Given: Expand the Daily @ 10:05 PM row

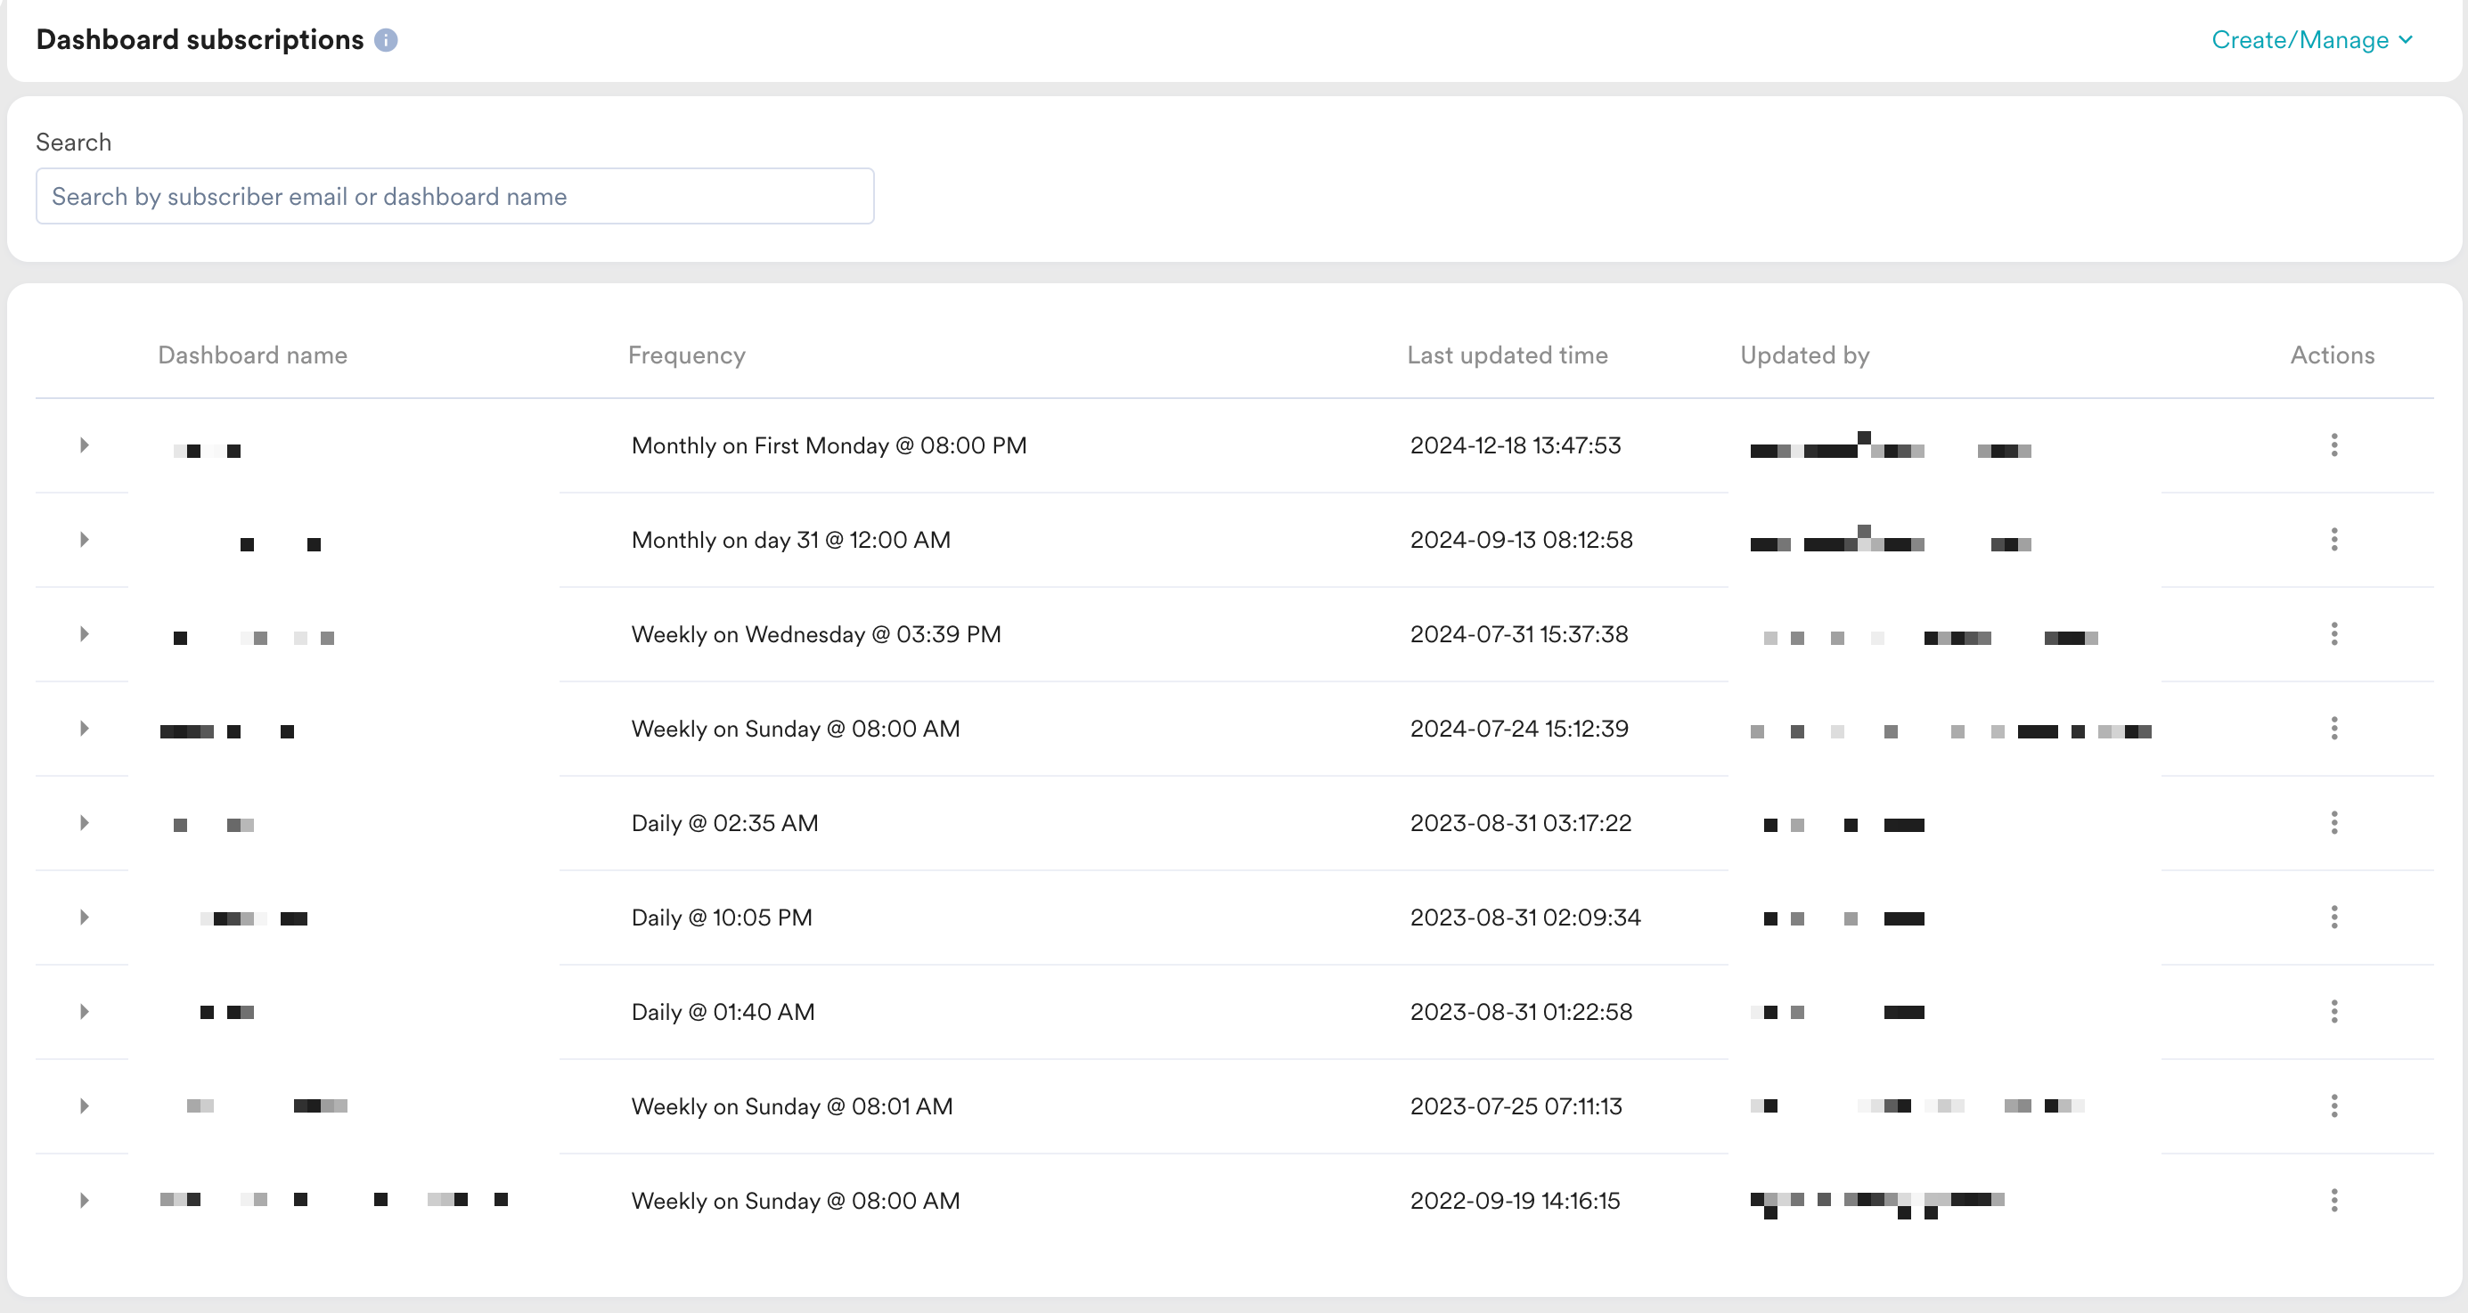Looking at the screenshot, I should [x=85, y=917].
